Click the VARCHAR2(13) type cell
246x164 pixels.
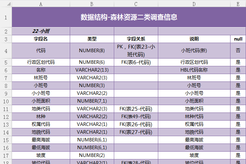click(92, 70)
